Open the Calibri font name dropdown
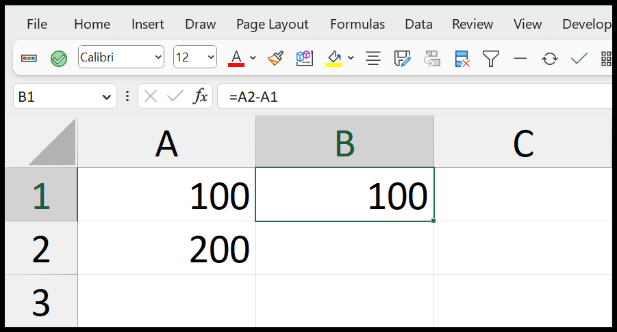The width and height of the screenshot is (617, 332). tap(121, 57)
